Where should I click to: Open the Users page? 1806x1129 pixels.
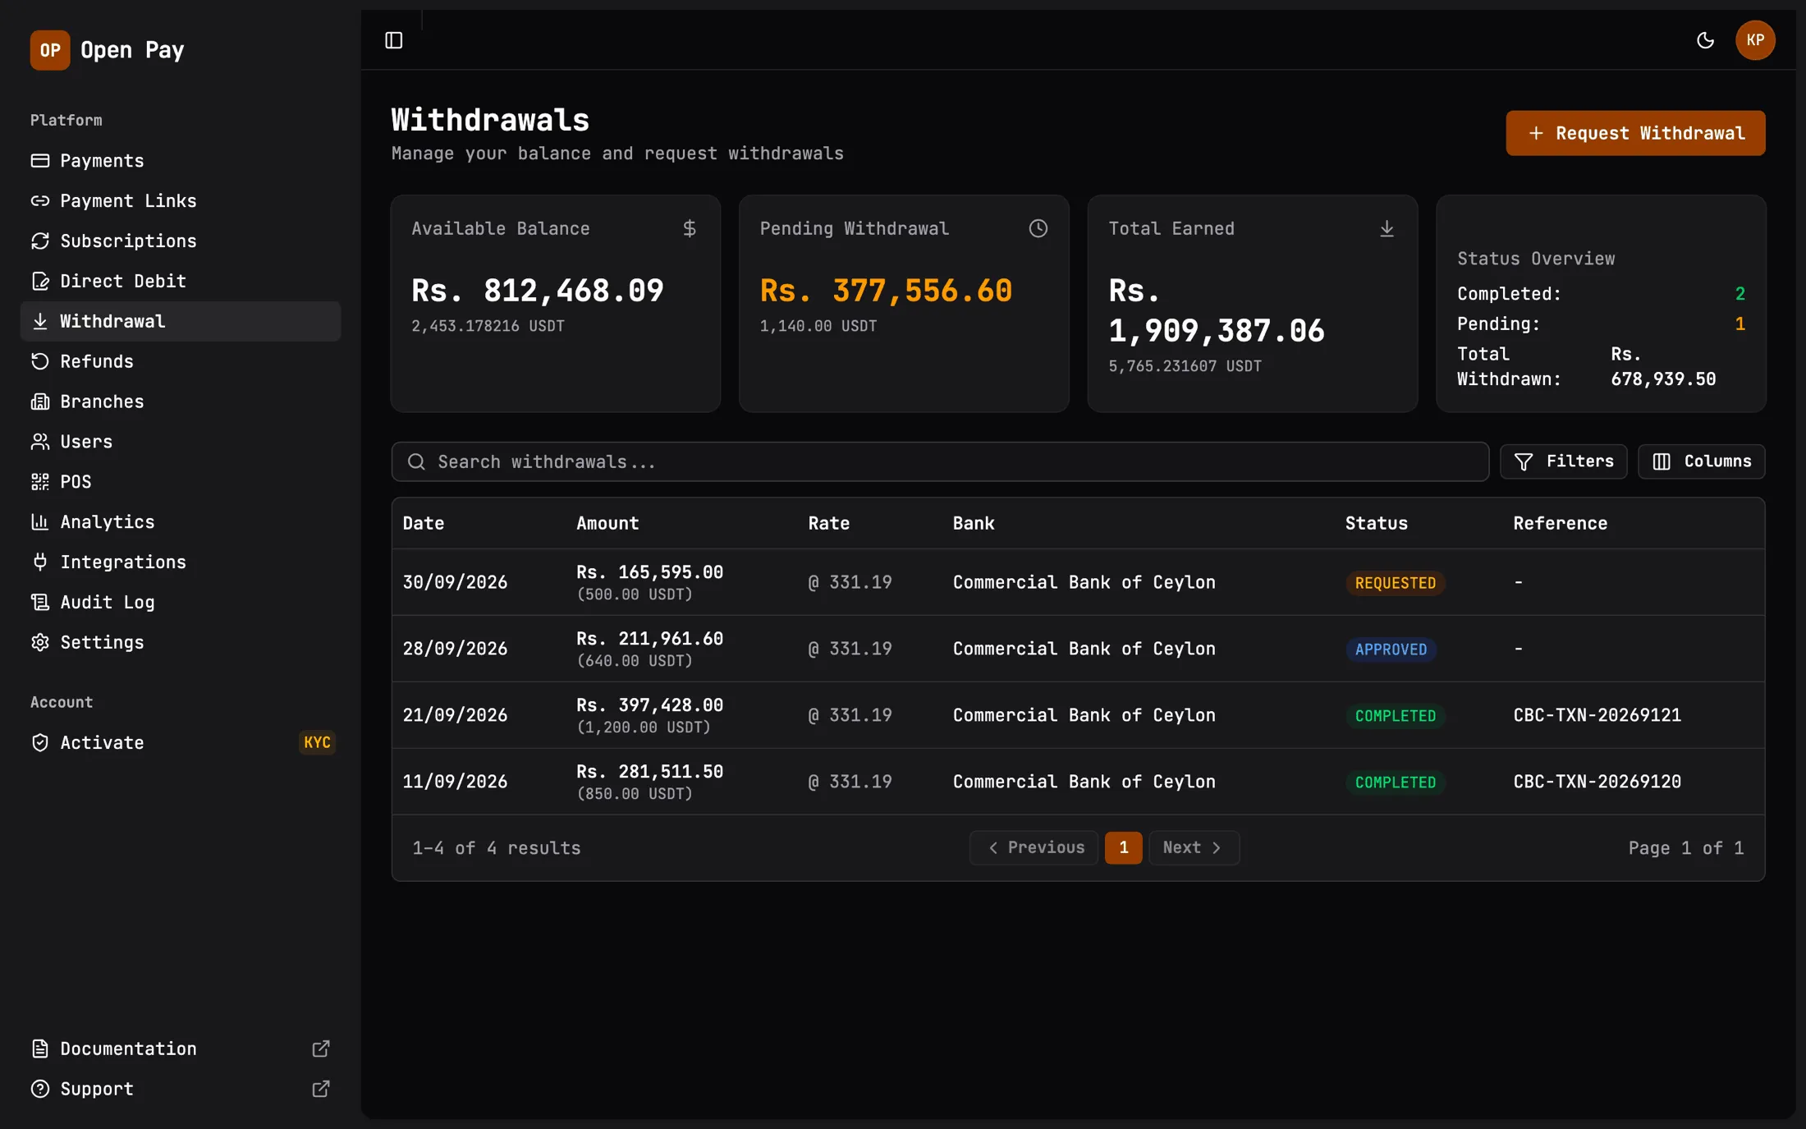tap(181, 442)
